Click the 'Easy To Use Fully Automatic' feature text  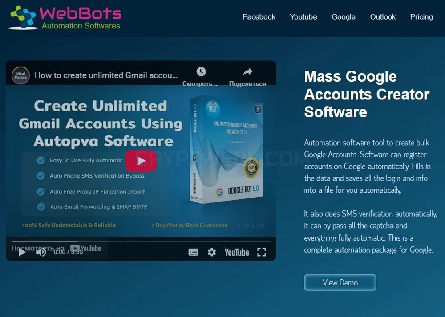(86, 160)
